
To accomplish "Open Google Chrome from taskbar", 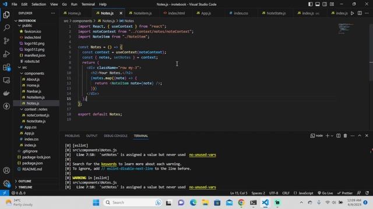I will [x=241, y=203].
